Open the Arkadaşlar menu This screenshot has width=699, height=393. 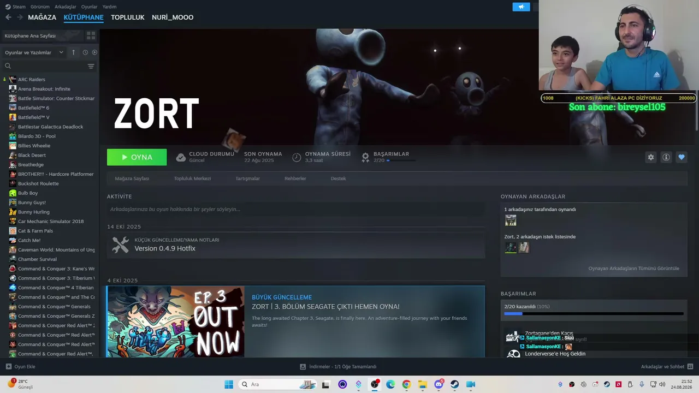pyautogui.click(x=66, y=7)
